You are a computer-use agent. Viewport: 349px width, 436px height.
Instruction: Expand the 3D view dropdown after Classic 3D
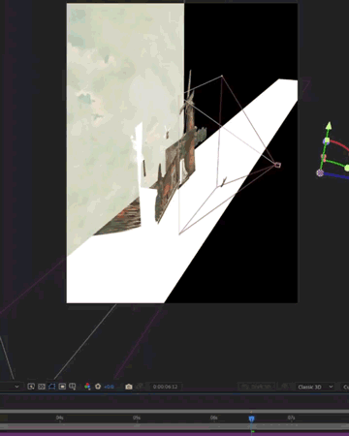(344, 387)
